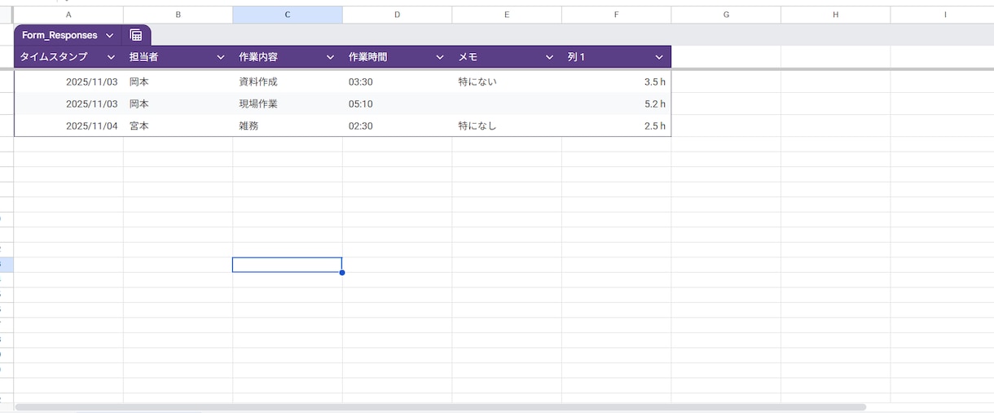The height and width of the screenshot is (413, 994).
Task: Click the タイムスタンプ header label
Action: (54, 57)
